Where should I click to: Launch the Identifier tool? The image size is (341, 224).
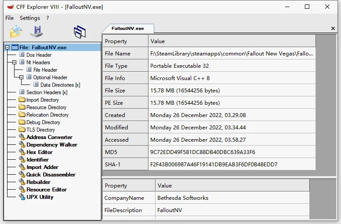coord(37,160)
